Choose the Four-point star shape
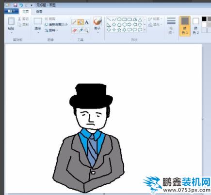Viewport: 211px width, 195px height. pos(114,30)
